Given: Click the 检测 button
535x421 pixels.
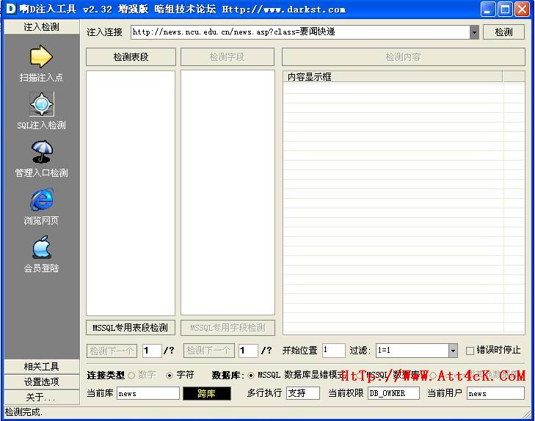Looking at the screenshot, I should click(503, 32).
